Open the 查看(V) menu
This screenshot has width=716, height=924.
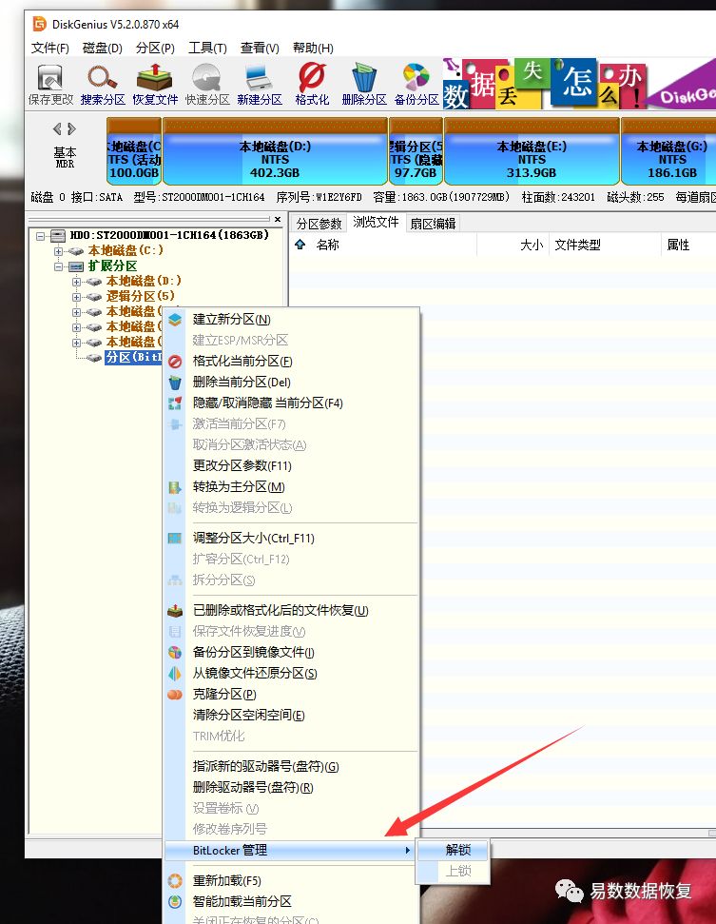[x=260, y=48]
